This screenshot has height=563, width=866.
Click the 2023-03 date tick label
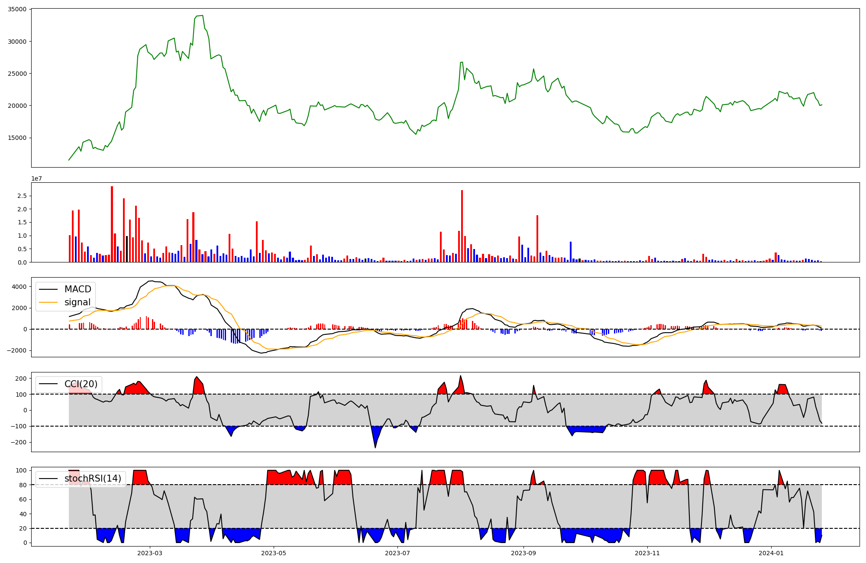[150, 553]
